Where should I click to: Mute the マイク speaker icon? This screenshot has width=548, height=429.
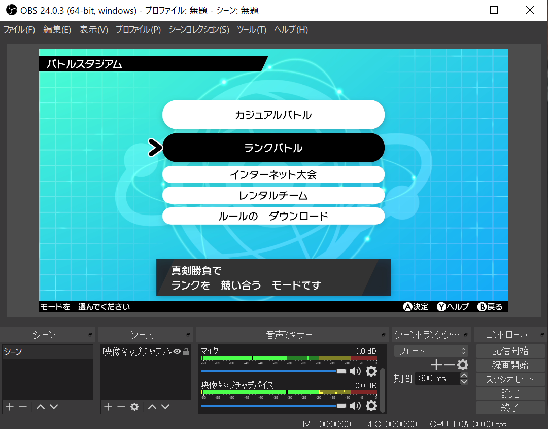(355, 371)
